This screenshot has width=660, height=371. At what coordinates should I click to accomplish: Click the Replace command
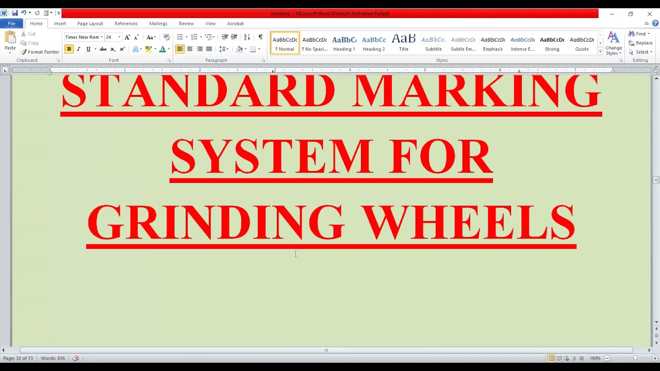point(640,43)
